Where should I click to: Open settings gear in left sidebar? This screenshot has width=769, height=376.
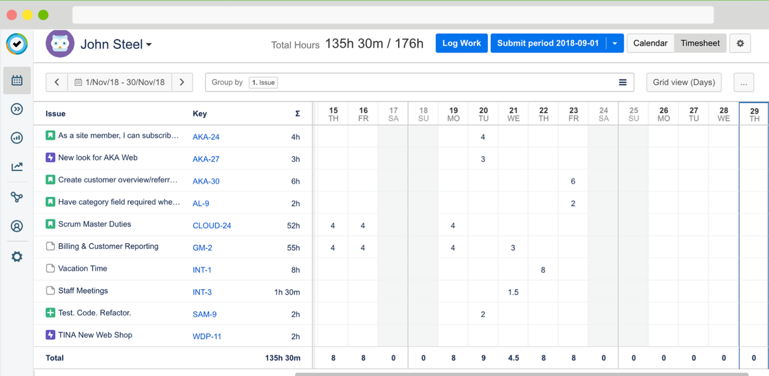[x=17, y=257]
